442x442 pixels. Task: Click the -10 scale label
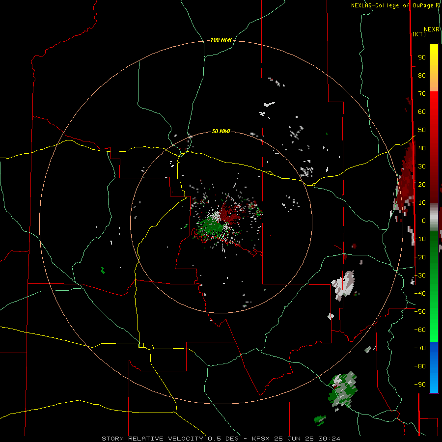click(x=420, y=239)
